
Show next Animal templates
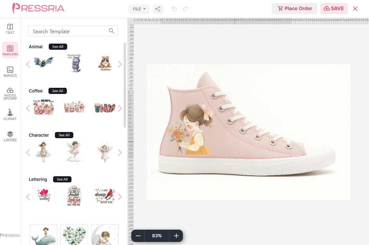120,64
